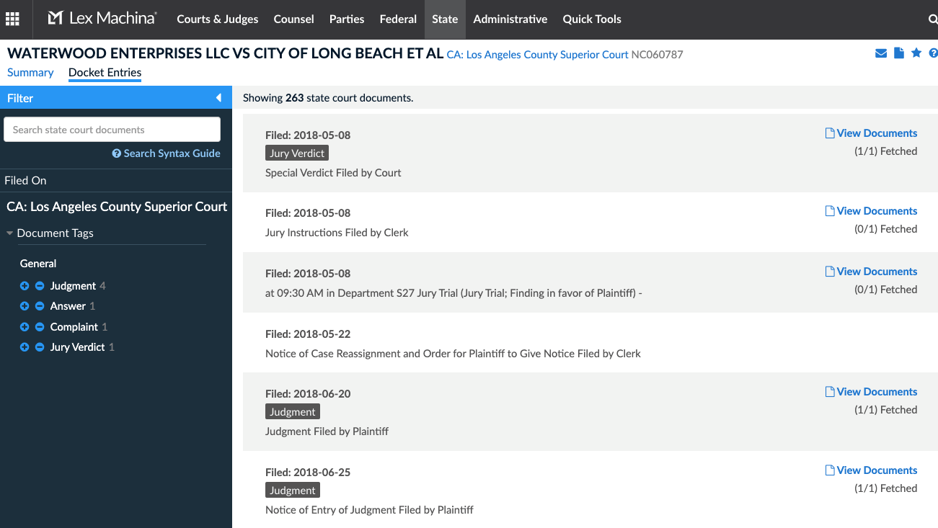Screen dimensions: 938x528
Task: Open the help question mark icon
Action: 933,53
